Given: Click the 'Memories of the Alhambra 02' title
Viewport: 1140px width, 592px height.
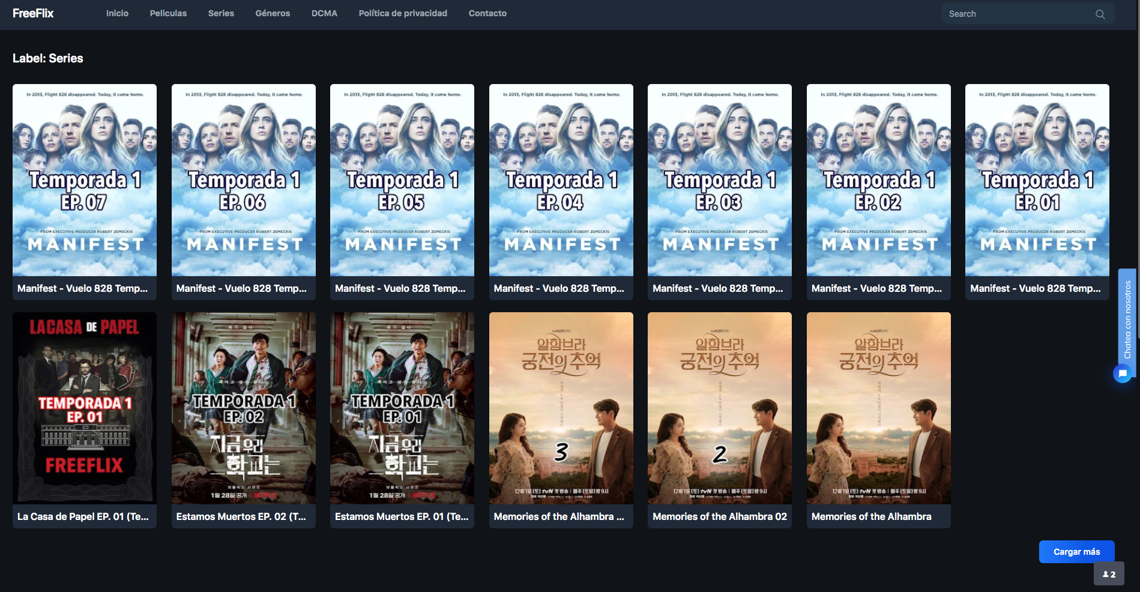Looking at the screenshot, I should point(720,516).
